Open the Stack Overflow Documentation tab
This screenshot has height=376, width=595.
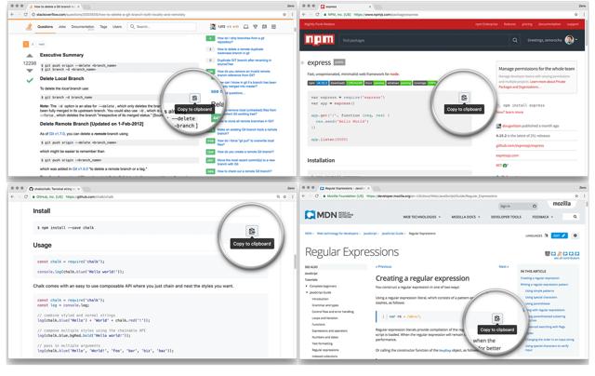[x=83, y=27]
